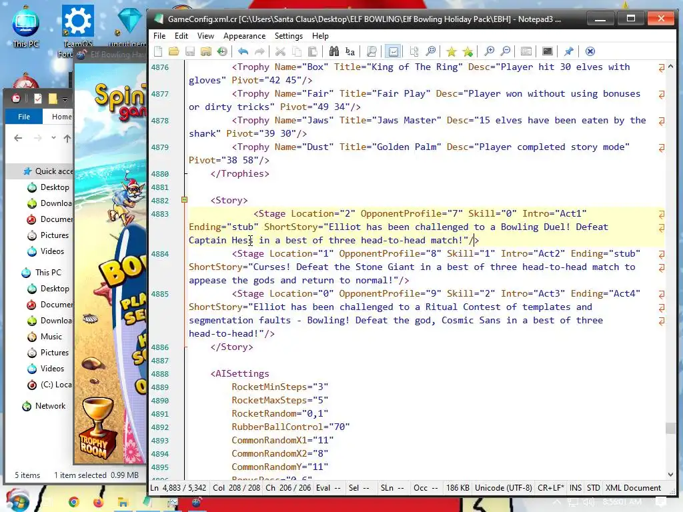Click the Paste clipboard icon
This screenshot has height=512, width=683.
point(312,51)
